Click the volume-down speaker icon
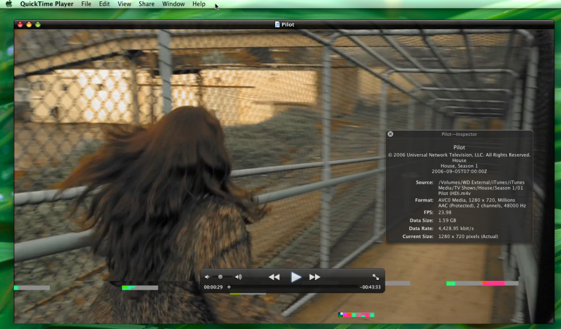 207,277
